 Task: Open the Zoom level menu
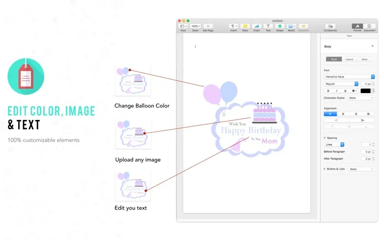pyautogui.click(x=196, y=26)
